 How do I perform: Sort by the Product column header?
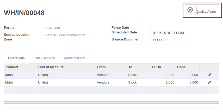point(12,67)
